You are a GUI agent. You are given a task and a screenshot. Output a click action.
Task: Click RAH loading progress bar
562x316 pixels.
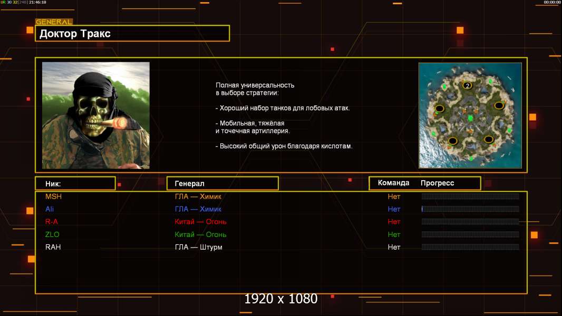[470, 247]
